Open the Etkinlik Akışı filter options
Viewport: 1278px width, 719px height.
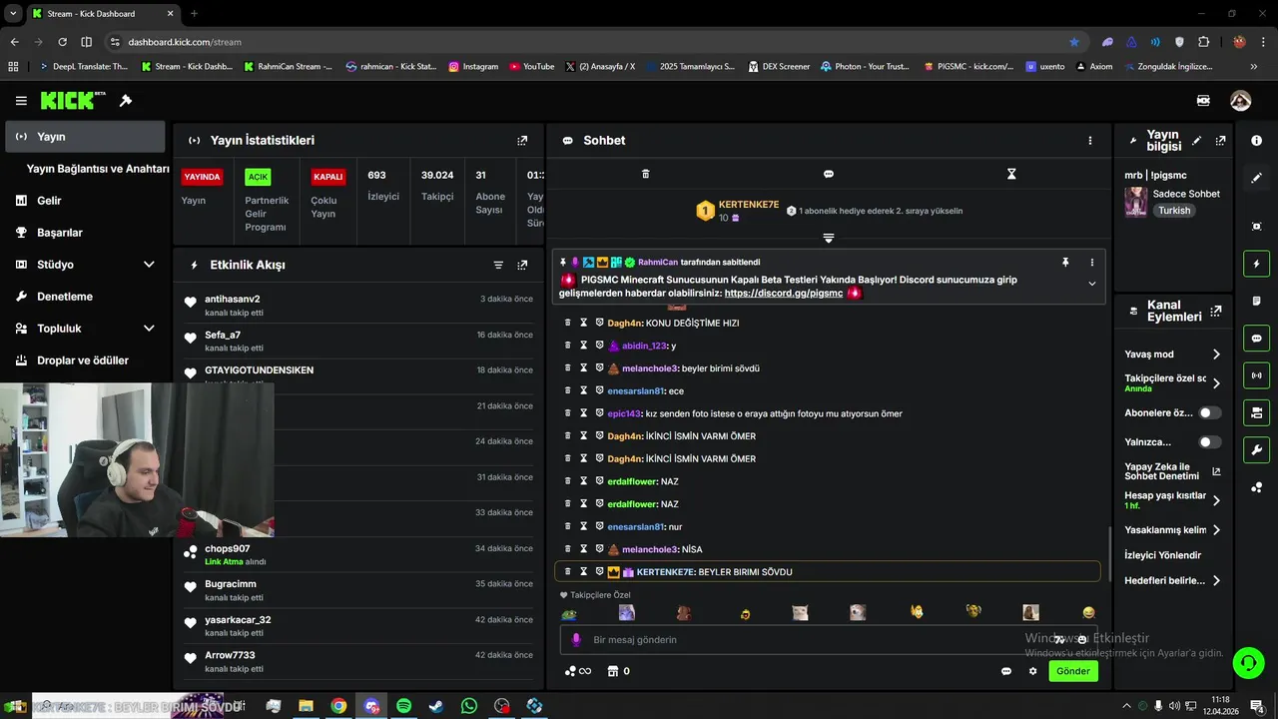[x=498, y=266]
